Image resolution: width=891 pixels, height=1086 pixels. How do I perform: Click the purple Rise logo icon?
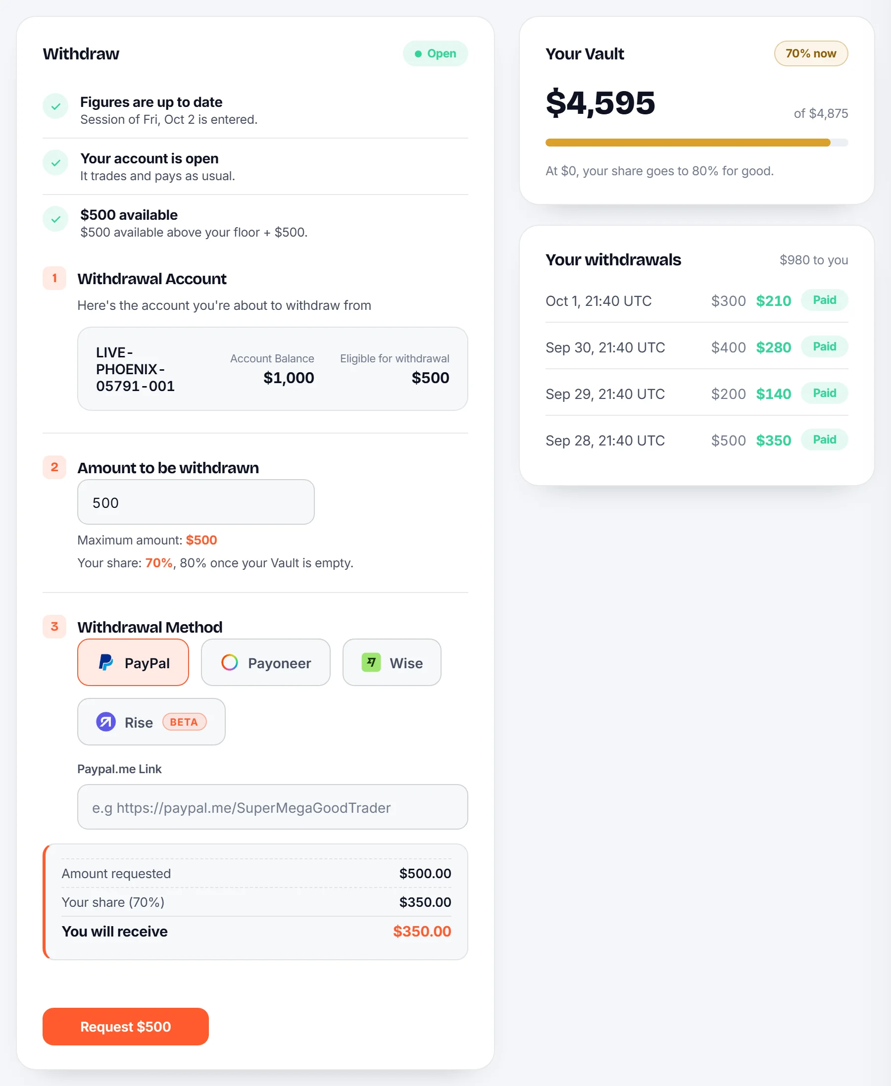click(x=106, y=722)
